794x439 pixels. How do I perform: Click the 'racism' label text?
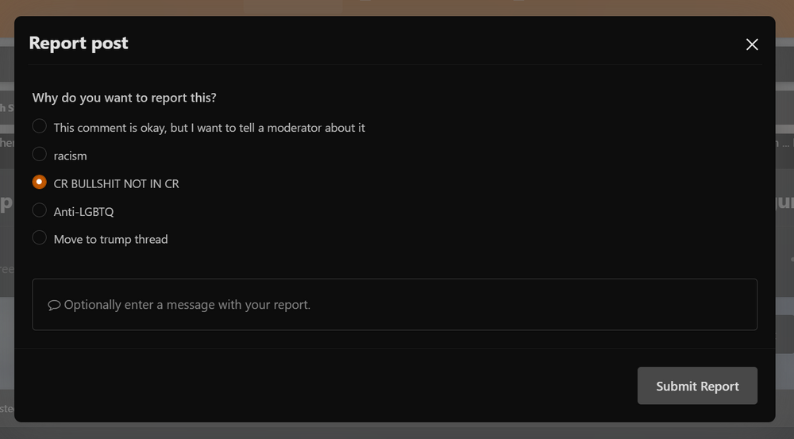pos(70,156)
